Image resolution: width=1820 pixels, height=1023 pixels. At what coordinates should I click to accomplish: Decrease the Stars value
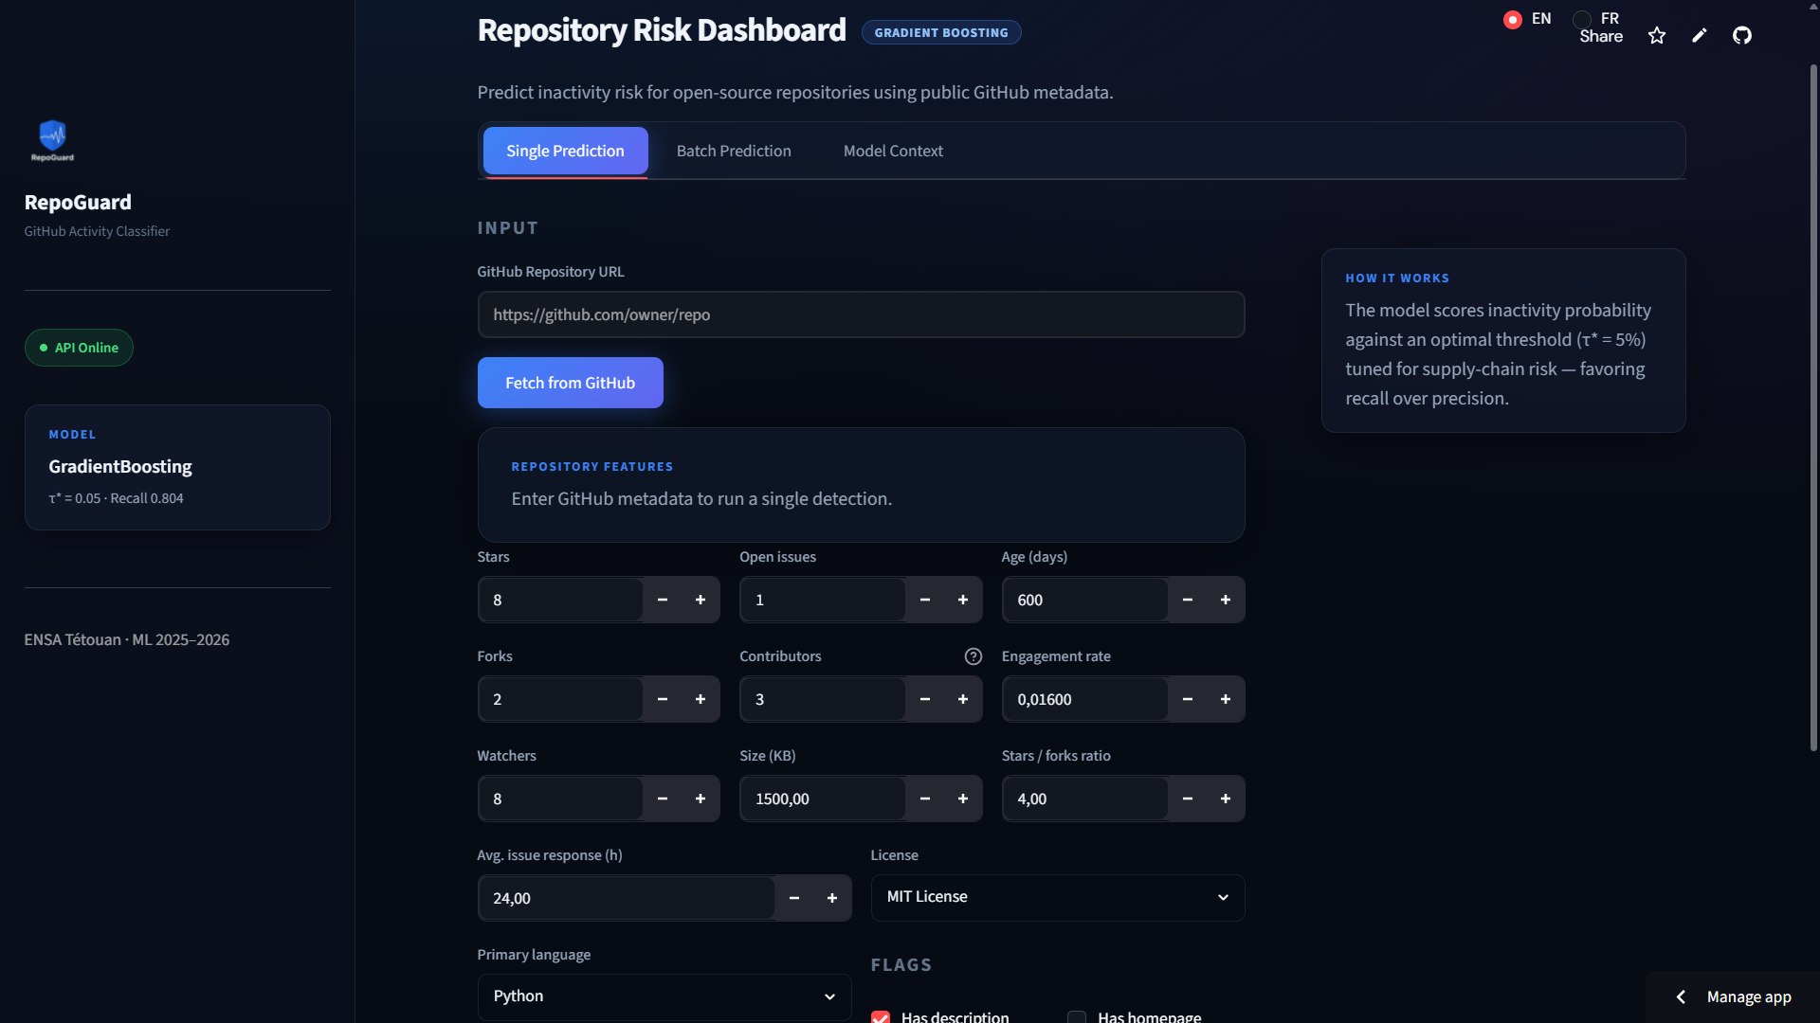click(663, 600)
